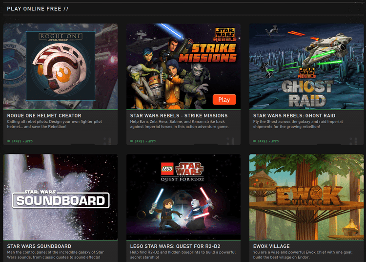
Task: Open the Ghost Raid game thumbnail
Action: tap(306, 66)
